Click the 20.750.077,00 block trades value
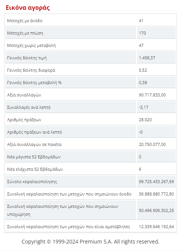The image size is (184, 251). click(x=152, y=144)
